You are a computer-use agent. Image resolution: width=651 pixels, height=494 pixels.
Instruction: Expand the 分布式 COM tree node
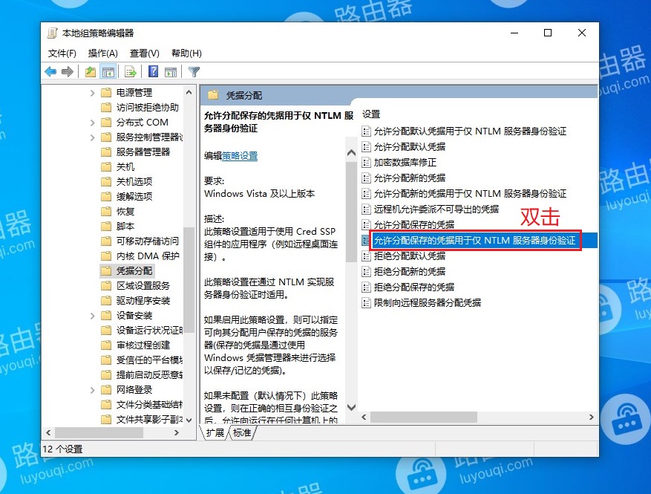93,123
